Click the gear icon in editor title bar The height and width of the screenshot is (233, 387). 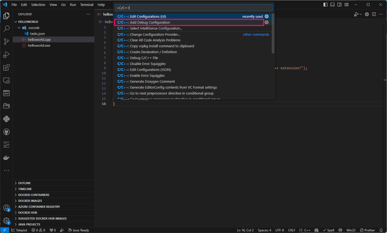coord(367,14)
